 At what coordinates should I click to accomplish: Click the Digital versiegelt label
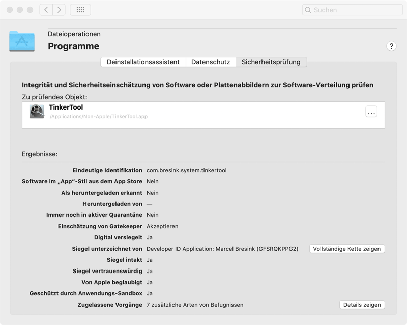point(118,237)
